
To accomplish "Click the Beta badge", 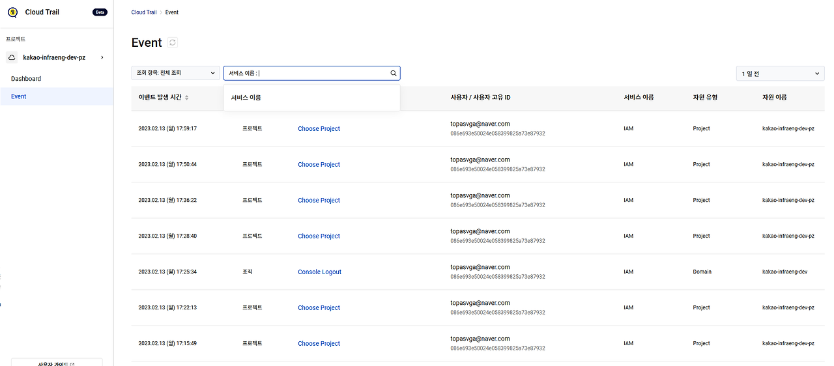I will (100, 12).
